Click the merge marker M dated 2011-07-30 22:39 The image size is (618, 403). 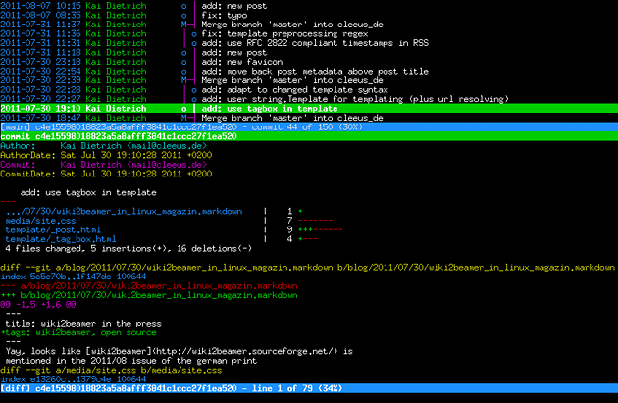click(183, 80)
